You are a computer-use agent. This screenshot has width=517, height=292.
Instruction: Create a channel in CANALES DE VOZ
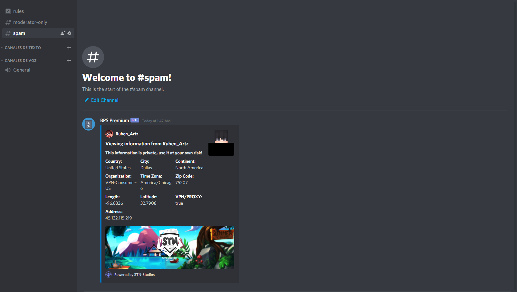(69, 61)
